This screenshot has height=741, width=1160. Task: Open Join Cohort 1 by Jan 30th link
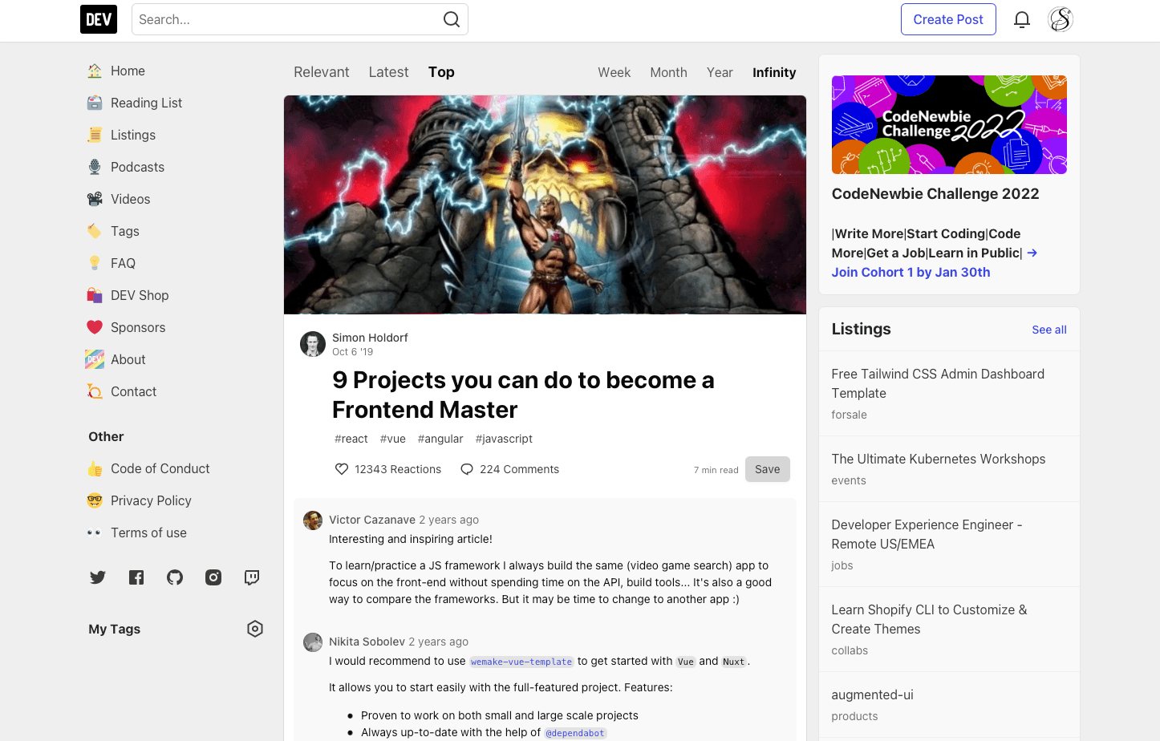pyautogui.click(x=911, y=272)
